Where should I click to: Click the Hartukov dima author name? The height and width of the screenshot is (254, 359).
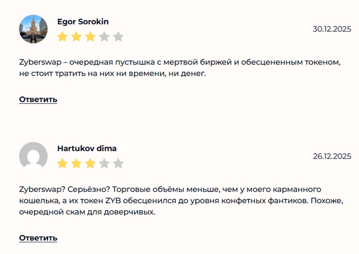click(x=87, y=148)
